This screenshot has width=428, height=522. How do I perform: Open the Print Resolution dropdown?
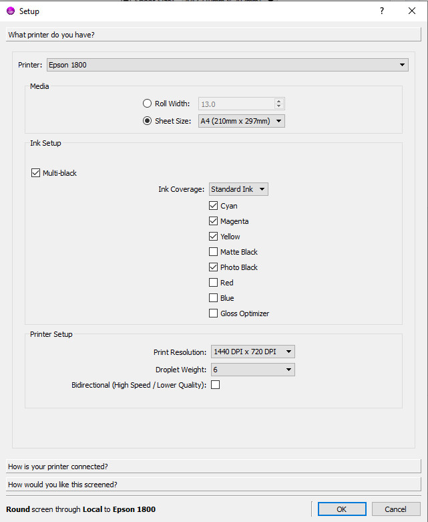tap(252, 352)
